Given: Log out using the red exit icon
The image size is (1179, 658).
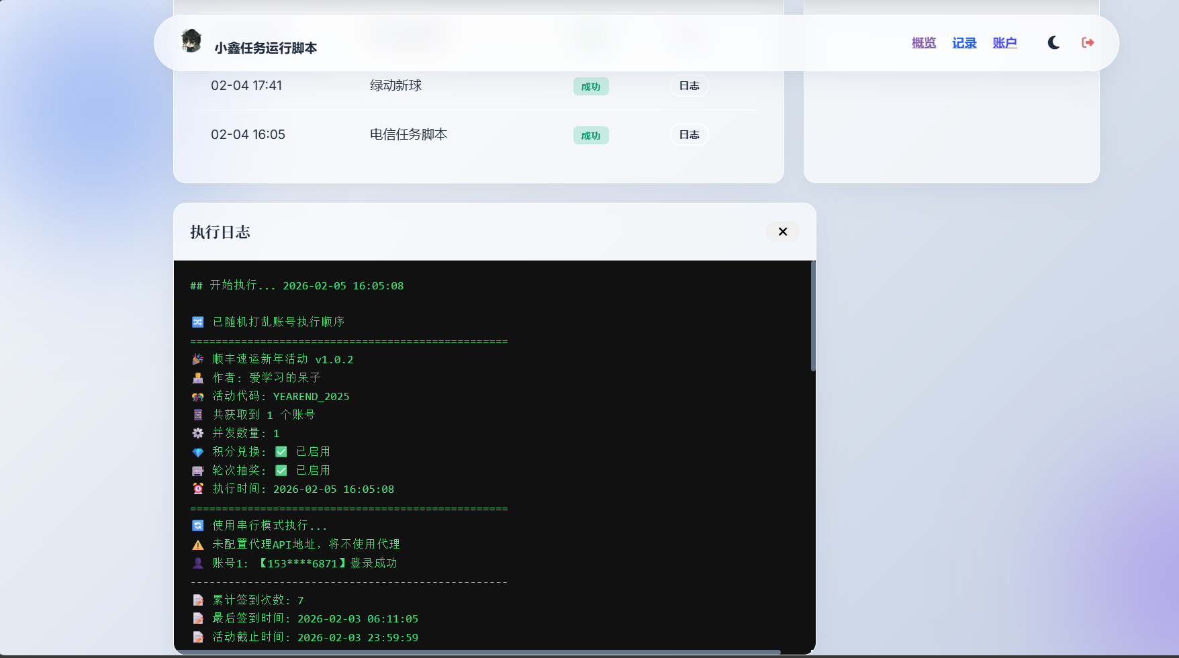Looking at the screenshot, I should coord(1088,42).
